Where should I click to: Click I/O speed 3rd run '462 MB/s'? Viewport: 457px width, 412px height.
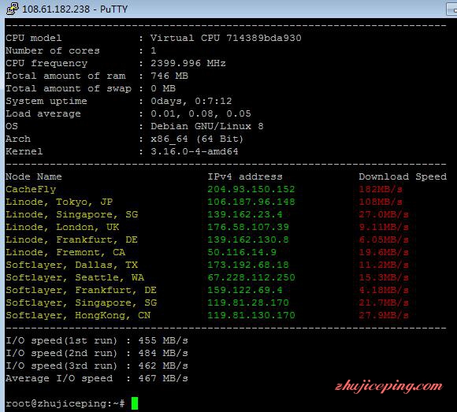(163, 366)
